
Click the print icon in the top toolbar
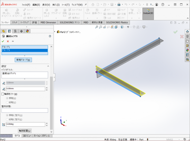point(119,5)
